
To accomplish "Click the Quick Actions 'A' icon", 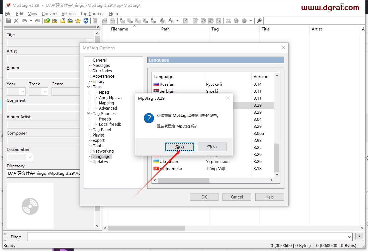I will tap(171, 21).
